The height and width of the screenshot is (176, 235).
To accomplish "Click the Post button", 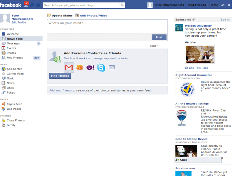I will [159, 37].
